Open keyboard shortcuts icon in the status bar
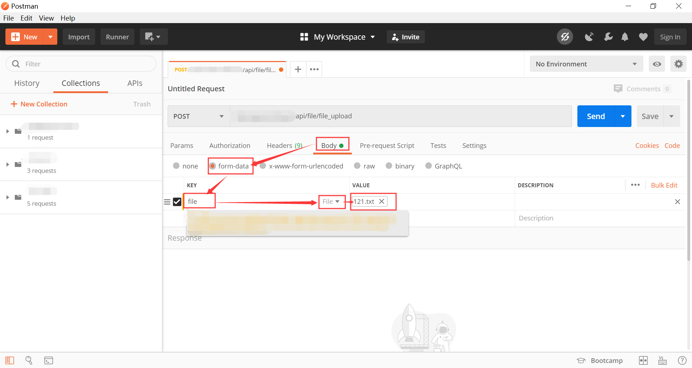 click(662, 360)
